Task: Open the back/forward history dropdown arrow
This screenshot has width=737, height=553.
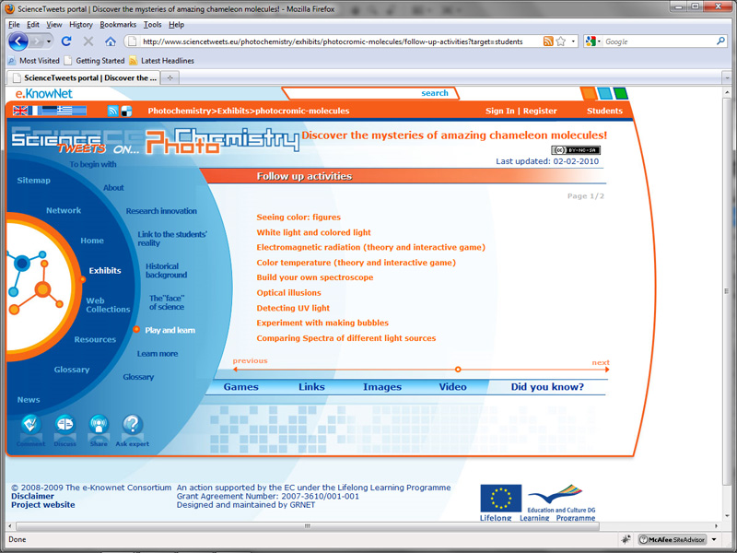Action: tap(49, 41)
